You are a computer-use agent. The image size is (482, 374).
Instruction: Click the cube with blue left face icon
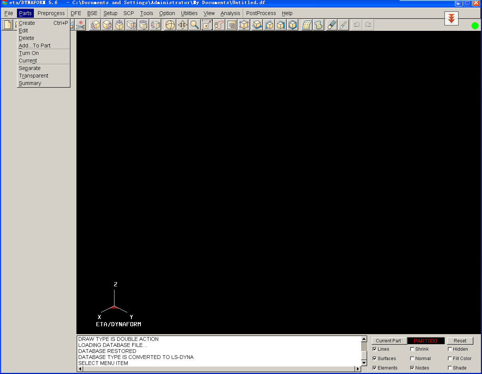tap(269, 25)
